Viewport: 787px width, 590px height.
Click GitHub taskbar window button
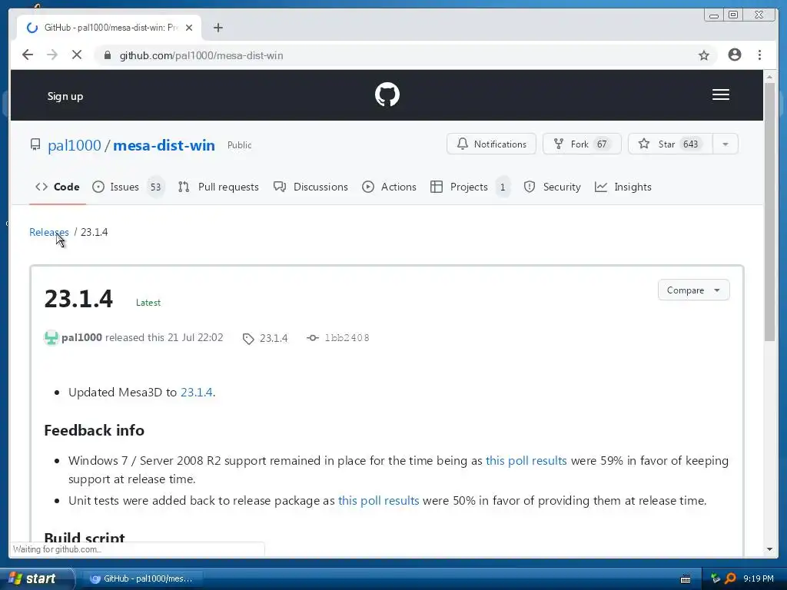(x=141, y=578)
